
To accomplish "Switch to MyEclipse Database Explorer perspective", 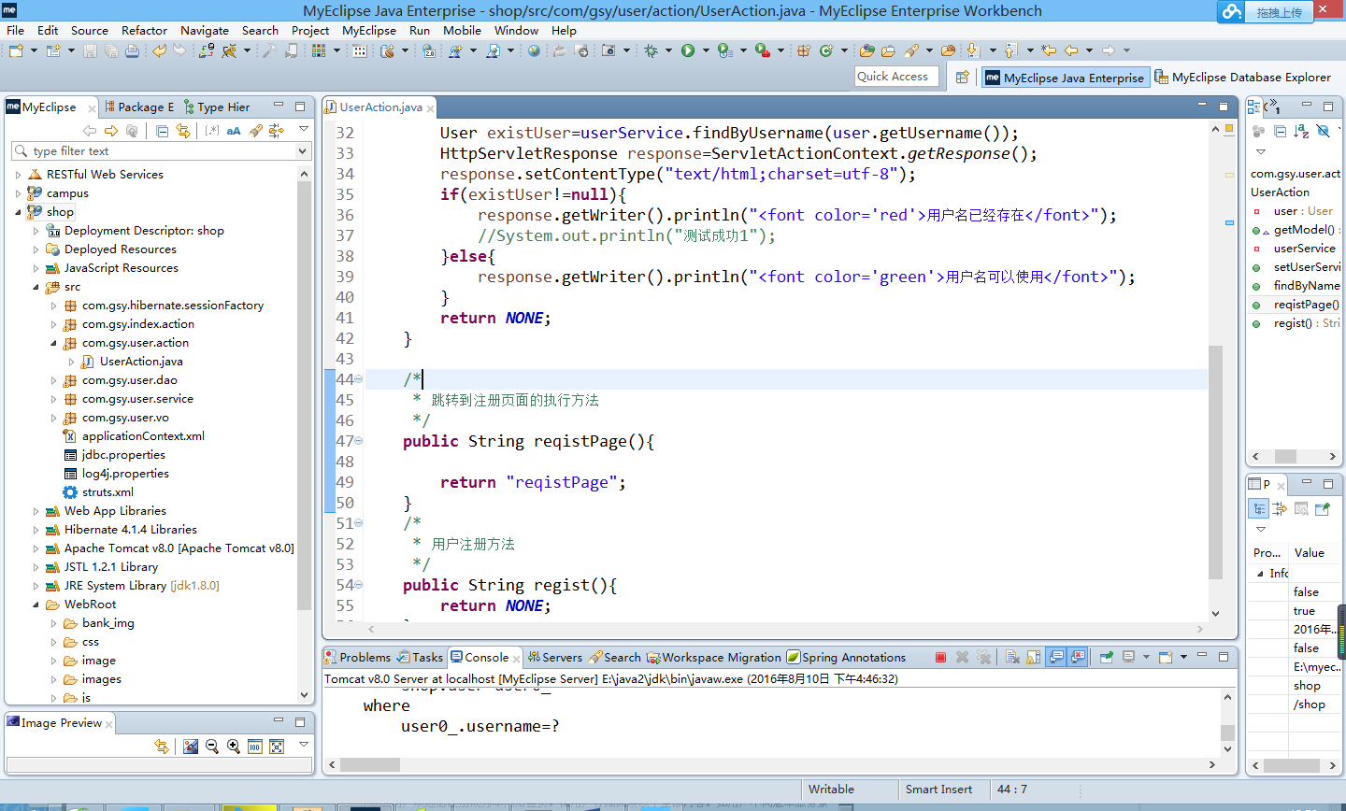I will pos(1242,78).
